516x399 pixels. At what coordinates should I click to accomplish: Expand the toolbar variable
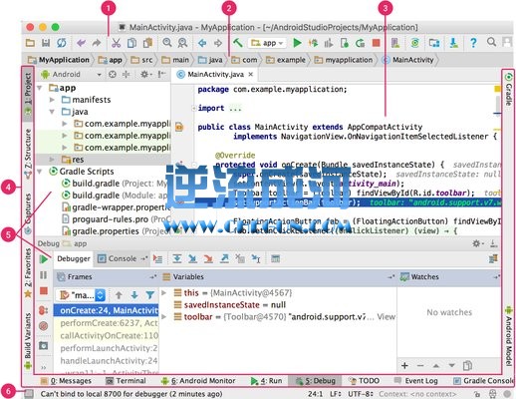(x=164, y=317)
